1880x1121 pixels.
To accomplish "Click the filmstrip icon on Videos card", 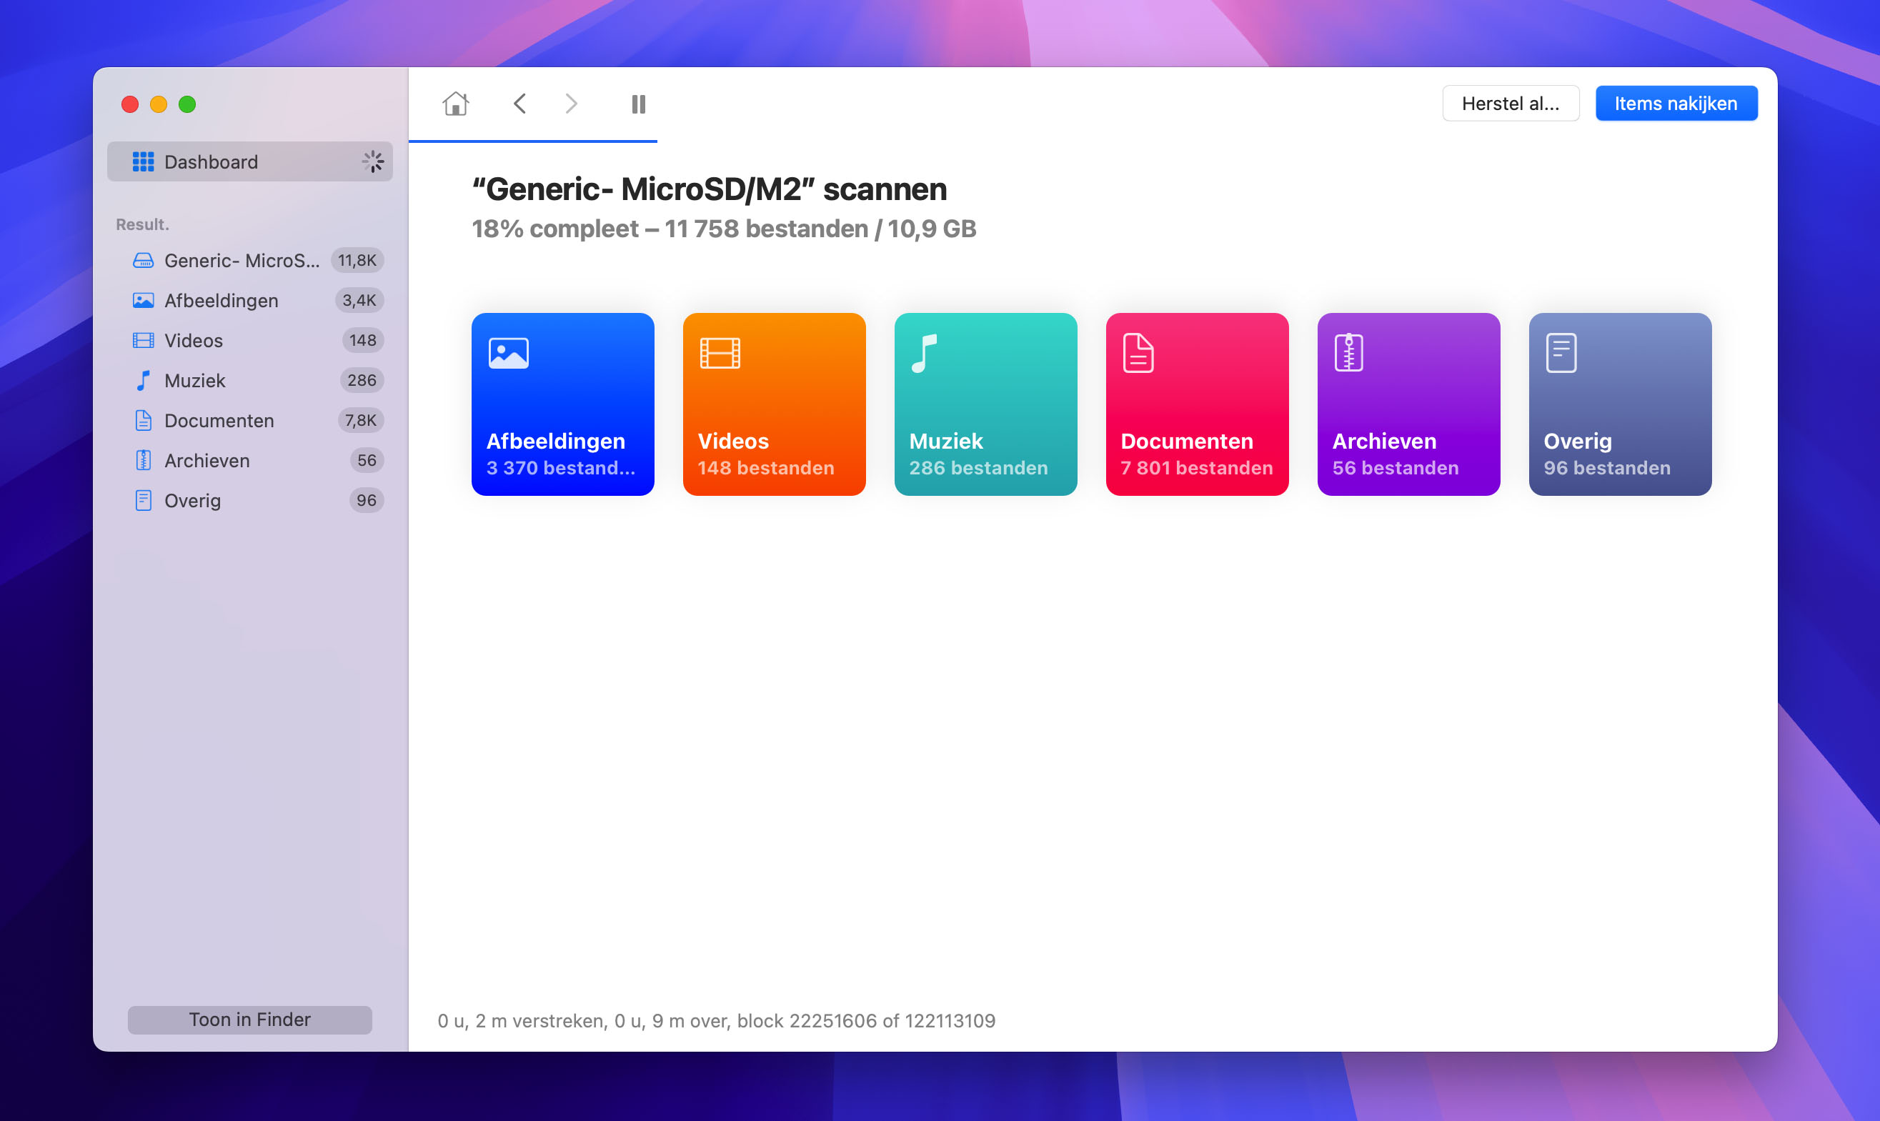I will pos(720,353).
